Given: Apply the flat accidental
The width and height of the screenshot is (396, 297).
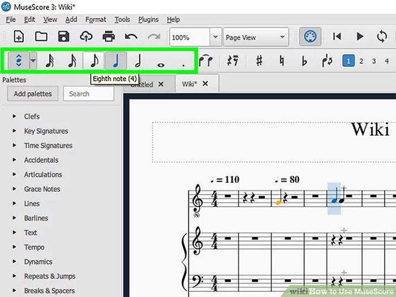Looking at the screenshot, I should point(304,61).
